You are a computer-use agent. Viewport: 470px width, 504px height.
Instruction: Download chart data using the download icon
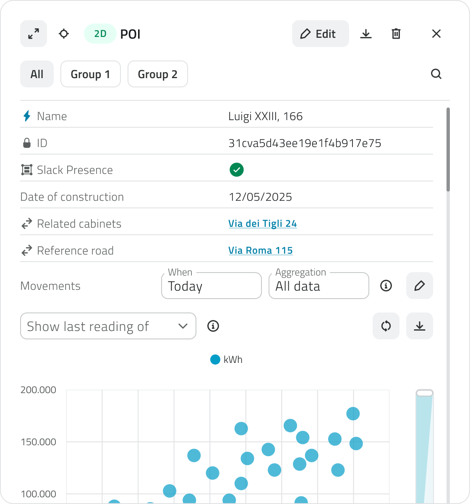coord(420,326)
